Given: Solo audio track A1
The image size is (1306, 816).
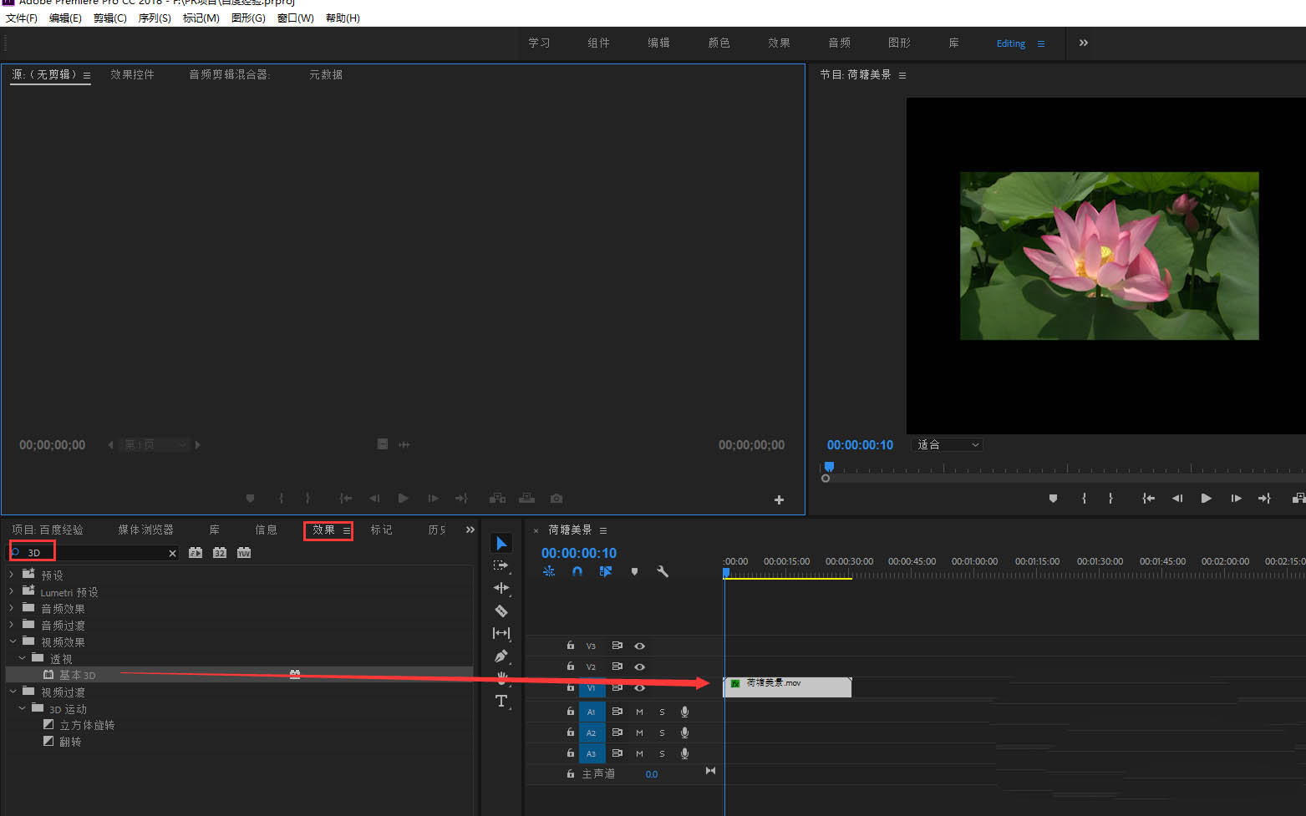Looking at the screenshot, I should [662, 712].
